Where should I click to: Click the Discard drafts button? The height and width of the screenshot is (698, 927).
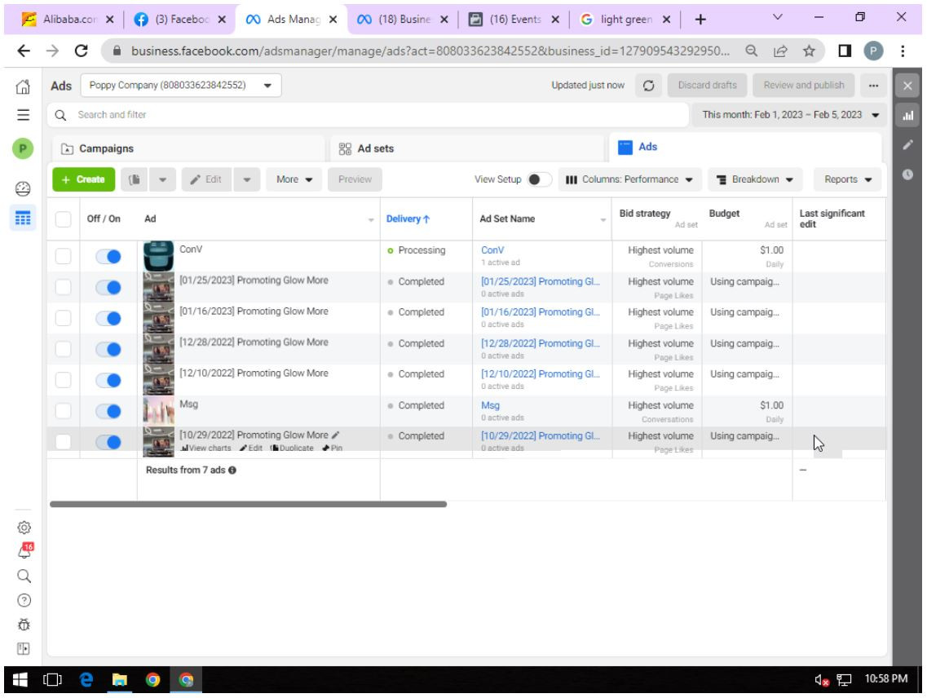pyautogui.click(x=707, y=86)
